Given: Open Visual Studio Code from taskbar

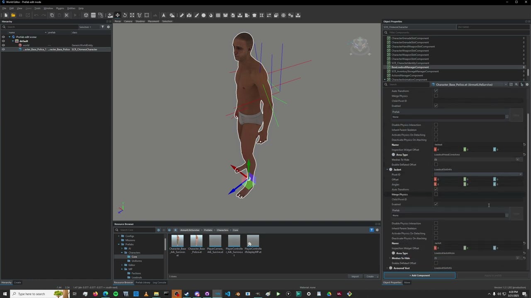Looking at the screenshot, I should 227,294.
